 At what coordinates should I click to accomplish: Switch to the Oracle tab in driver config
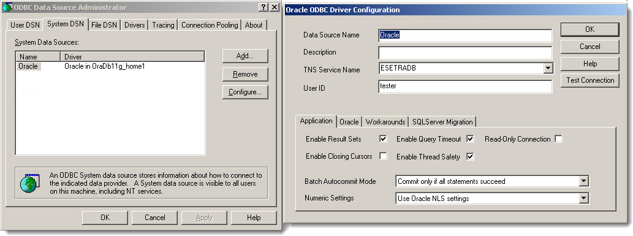pyautogui.click(x=349, y=121)
